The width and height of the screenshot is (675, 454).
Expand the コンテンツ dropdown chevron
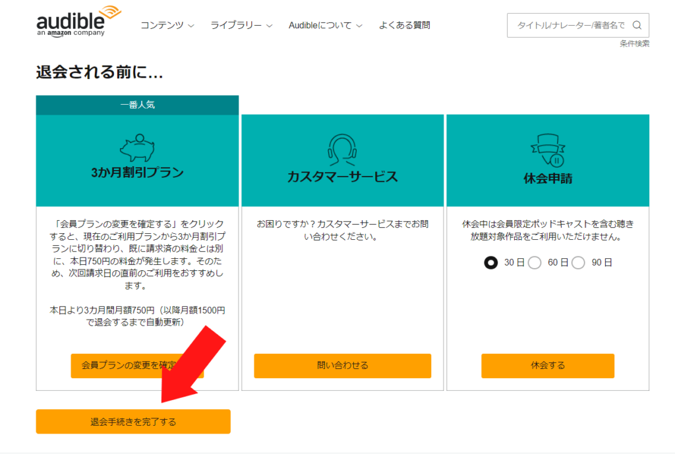191,26
